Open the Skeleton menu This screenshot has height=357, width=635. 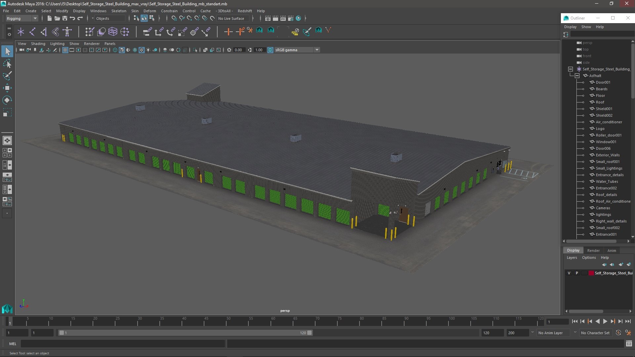[x=119, y=11]
